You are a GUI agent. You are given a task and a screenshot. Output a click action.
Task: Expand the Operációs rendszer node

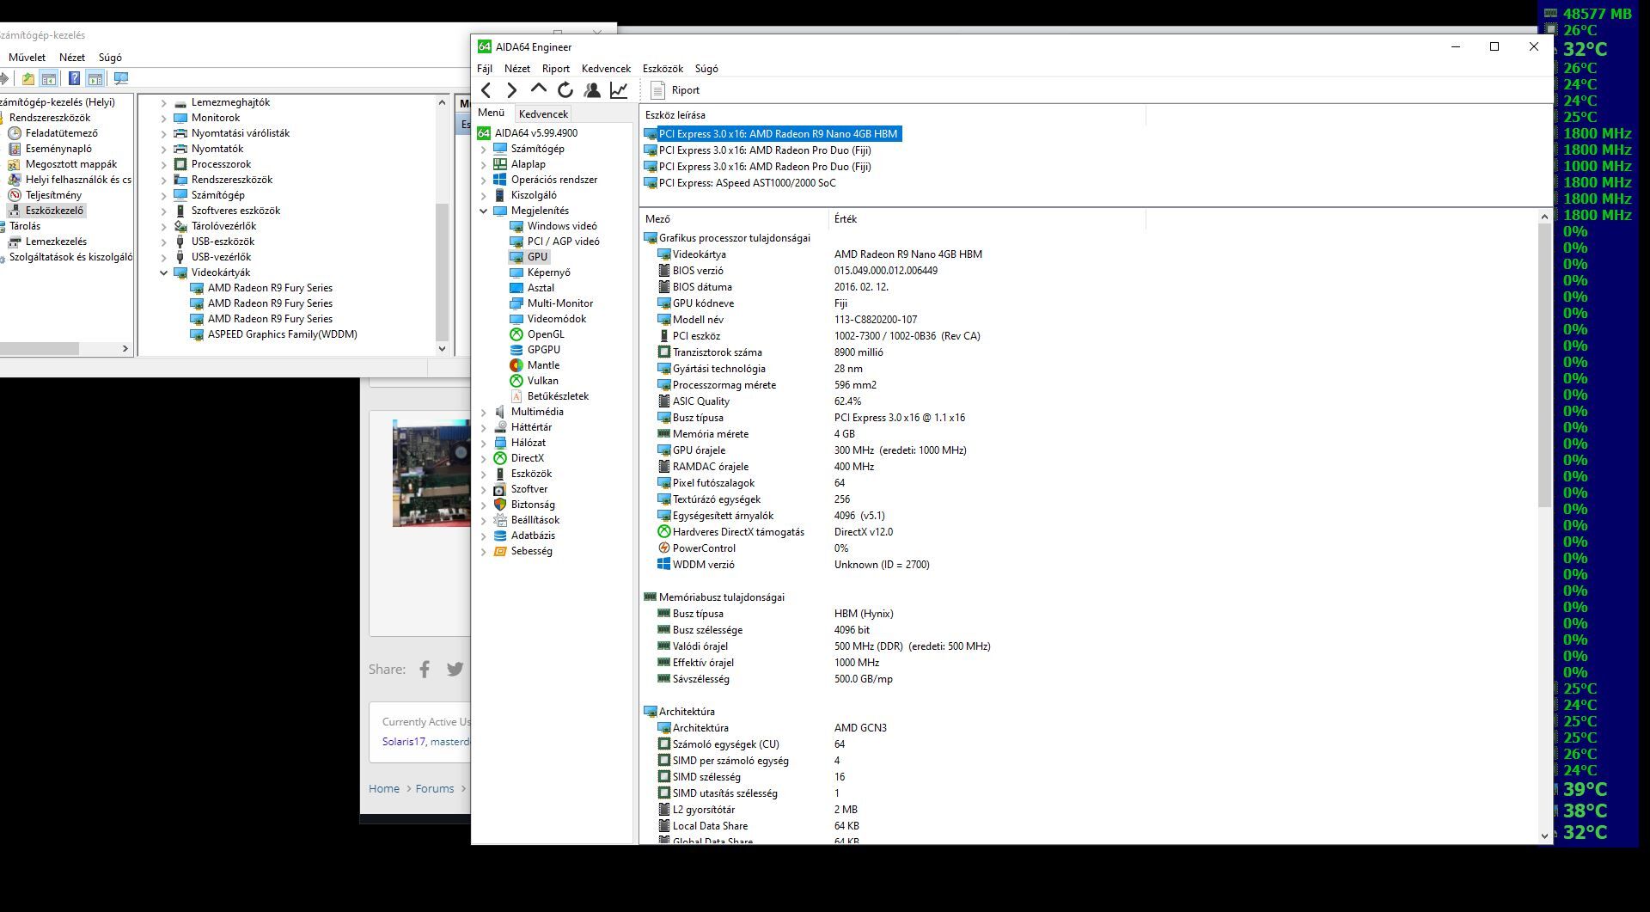[x=483, y=180]
